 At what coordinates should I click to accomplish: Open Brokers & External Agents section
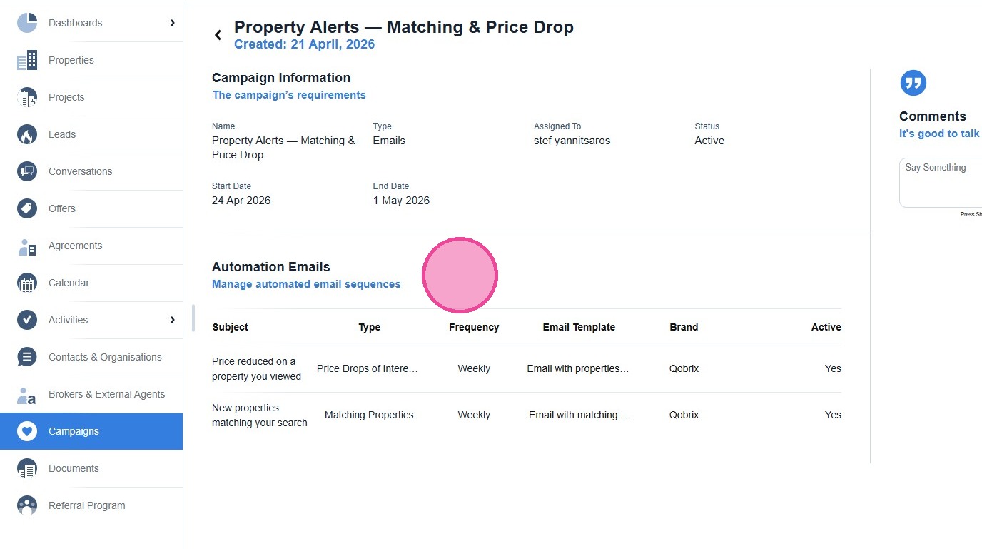(x=106, y=394)
